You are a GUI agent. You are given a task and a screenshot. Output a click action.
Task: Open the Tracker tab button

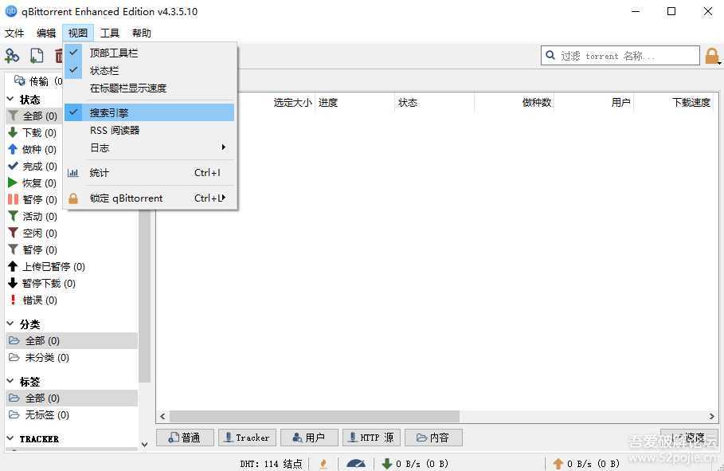point(247,438)
